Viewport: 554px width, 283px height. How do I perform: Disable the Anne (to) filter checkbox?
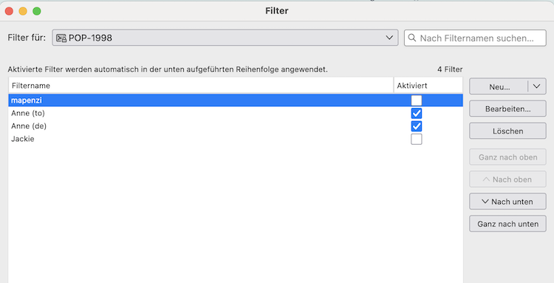point(416,113)
